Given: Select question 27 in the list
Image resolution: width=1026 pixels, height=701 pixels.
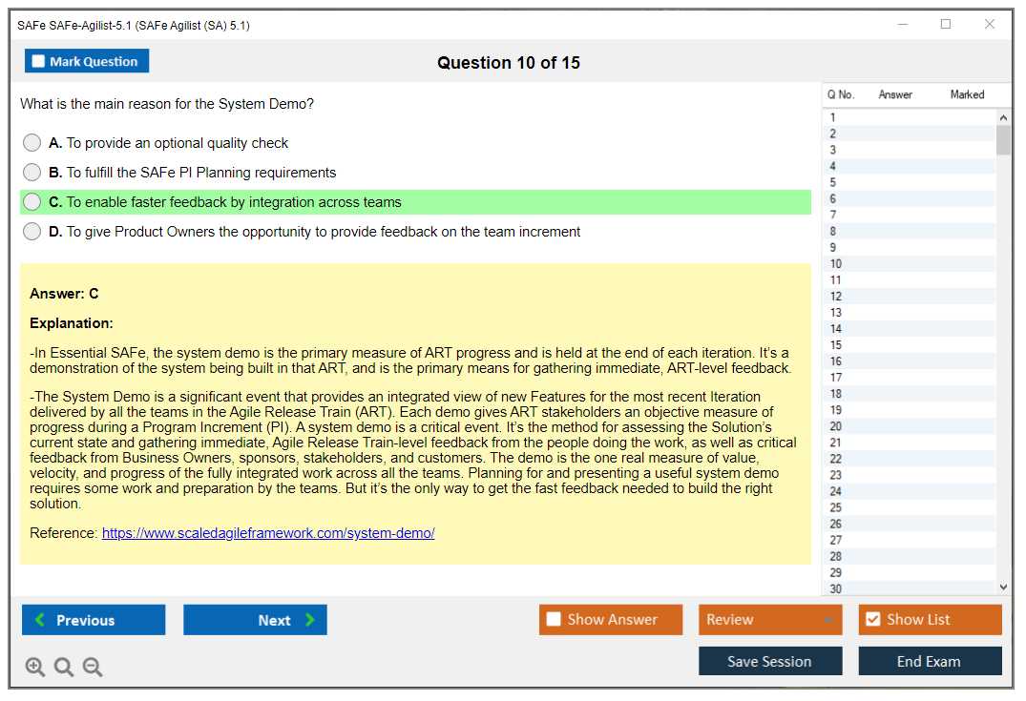Looking at the screenshot, I should point(909,540).
